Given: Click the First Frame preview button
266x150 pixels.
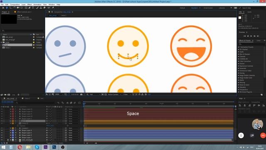Looking at the screenshot, I should [244, 36].
